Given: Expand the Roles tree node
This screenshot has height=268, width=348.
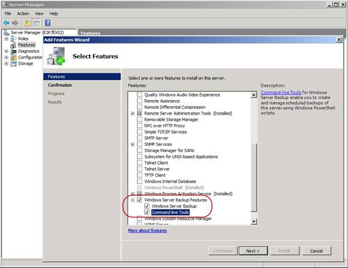Looking at the screenshot, I should 7,39.
